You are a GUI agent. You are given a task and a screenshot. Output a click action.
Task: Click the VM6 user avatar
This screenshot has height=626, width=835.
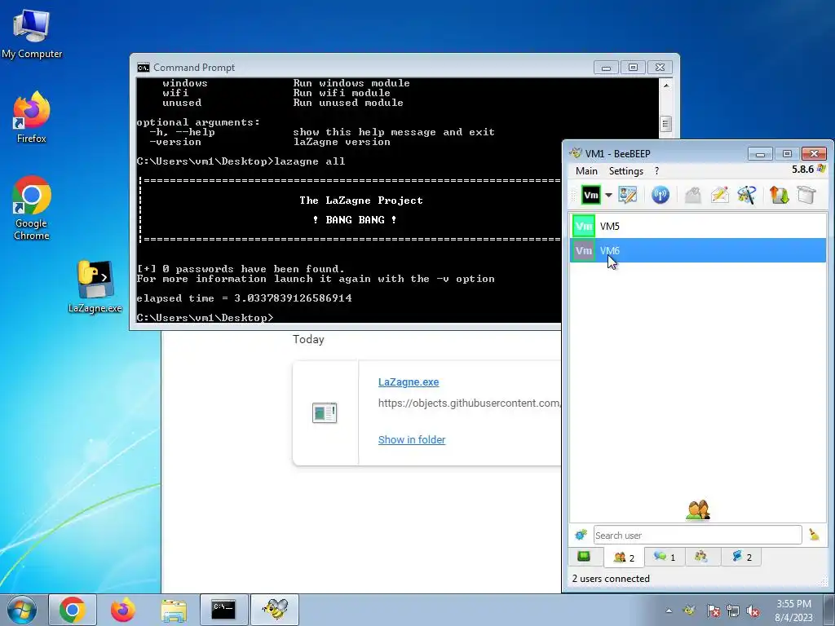(x=584, y=250)
